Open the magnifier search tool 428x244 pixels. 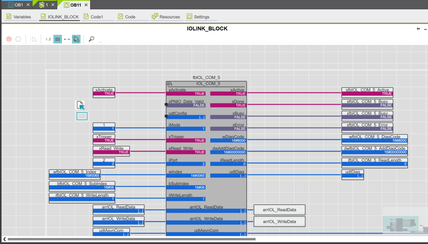point(91,39)
